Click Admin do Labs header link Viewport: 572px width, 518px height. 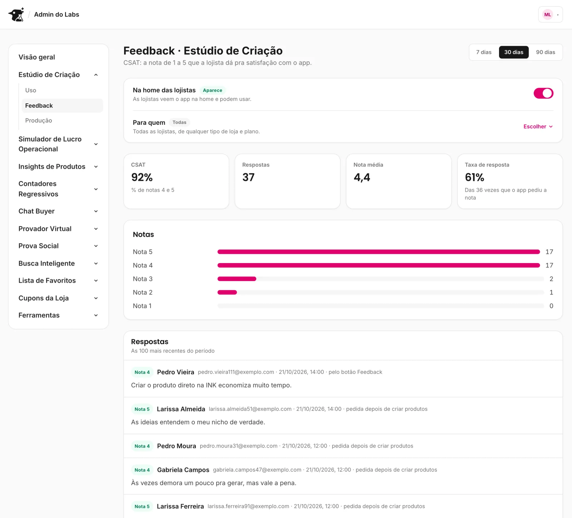pyautogui.click(x=56, y=15)
